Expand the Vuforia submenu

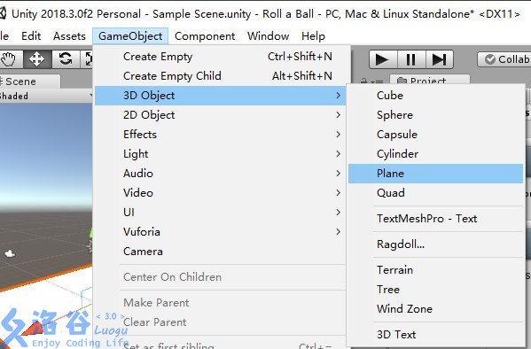click(x=220, y=232)
